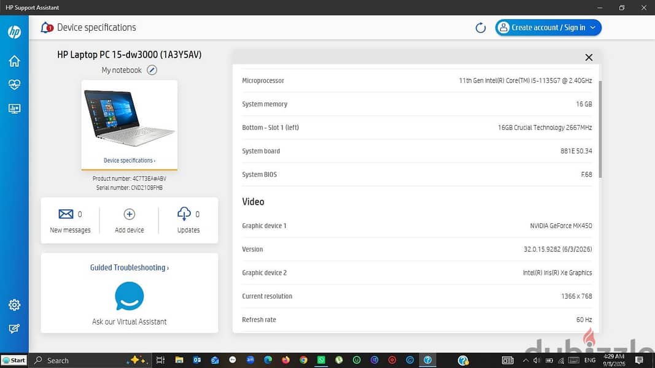Open Updates cloud download icon
655x368 pixels.
pos(184,213)
